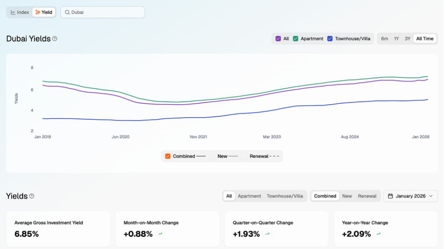Select the All property type tab
The width and height of the screenshot is (446, 249).
point(229,196)
